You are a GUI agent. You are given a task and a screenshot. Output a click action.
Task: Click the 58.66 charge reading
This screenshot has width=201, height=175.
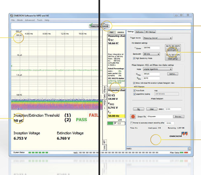[113, 43]
